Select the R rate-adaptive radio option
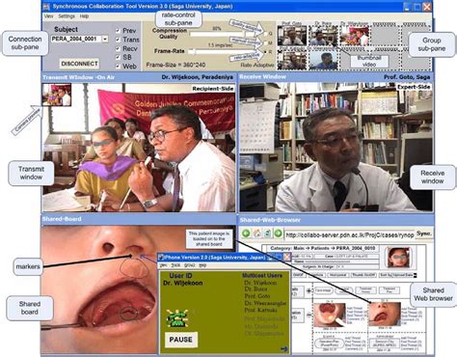 [x=266, y=52]
